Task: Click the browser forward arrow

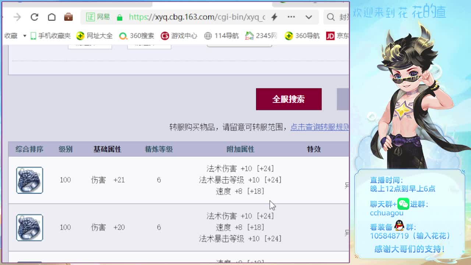Action: click(17, 17)
